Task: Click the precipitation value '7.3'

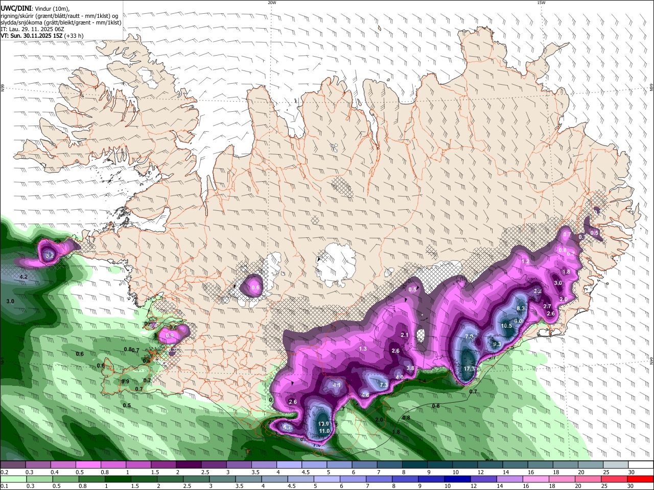Action: pyautogui.click(x=384, y=385)
